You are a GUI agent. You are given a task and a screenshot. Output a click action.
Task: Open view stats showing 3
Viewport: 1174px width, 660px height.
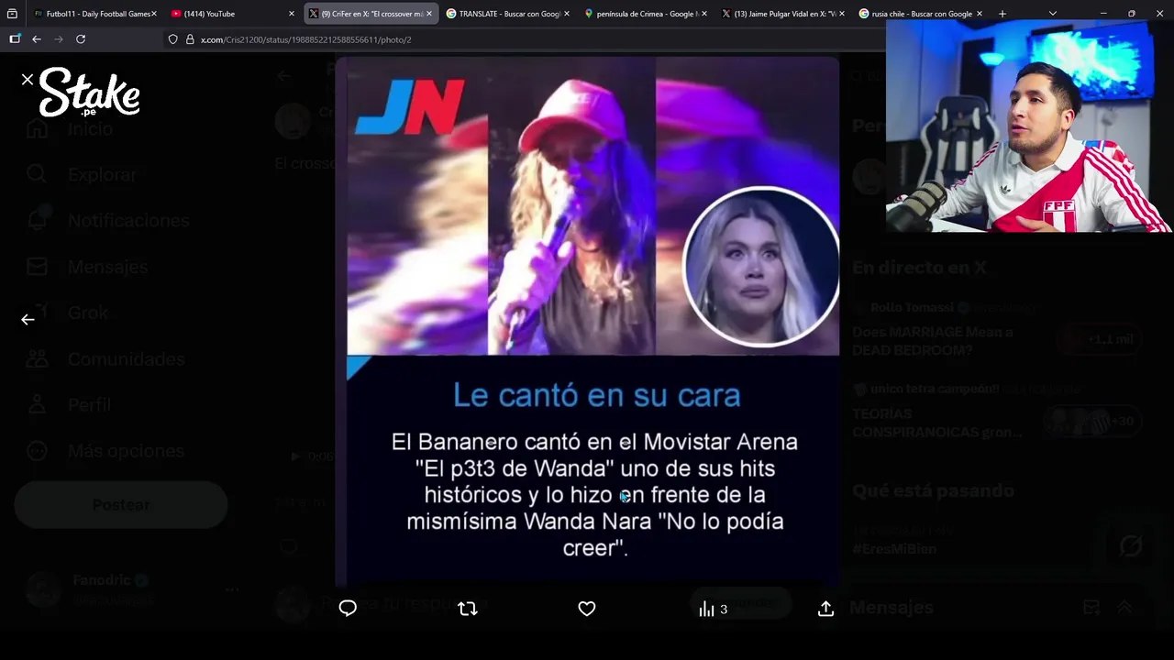click(x=713, y=609)
